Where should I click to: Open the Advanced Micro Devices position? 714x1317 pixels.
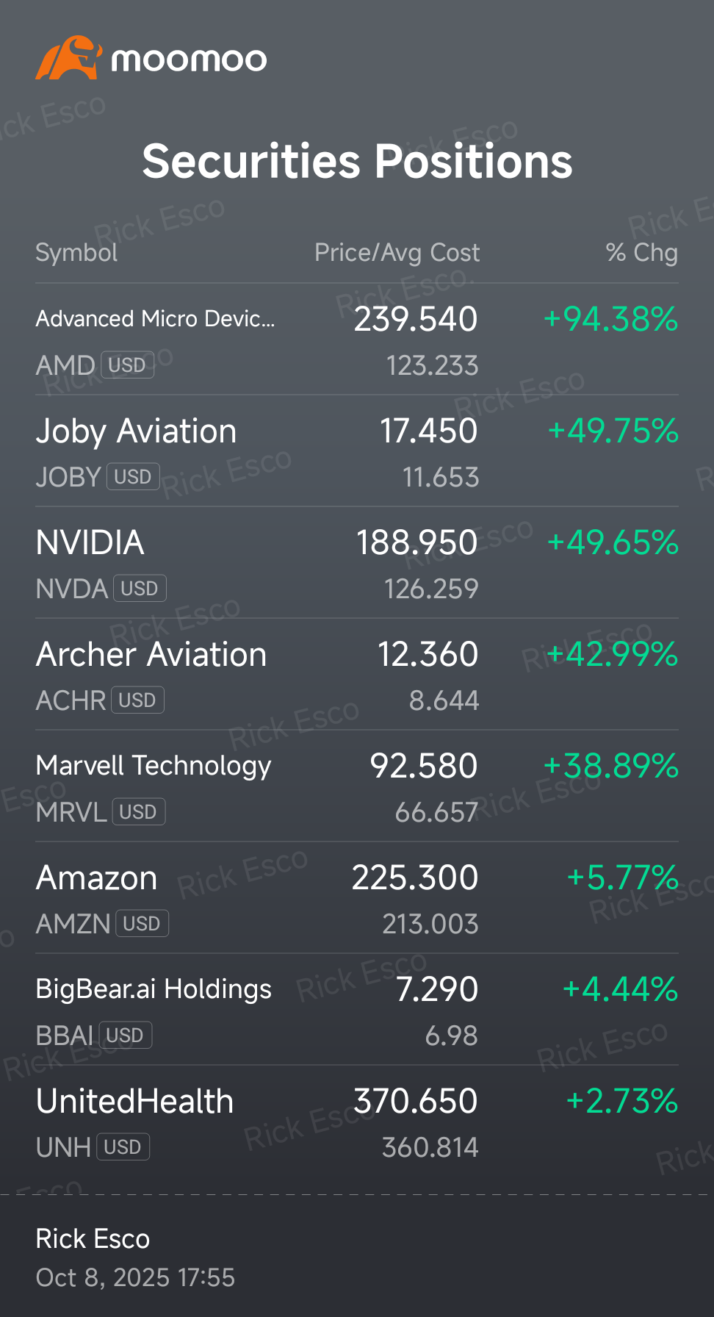tap(155, 319)
